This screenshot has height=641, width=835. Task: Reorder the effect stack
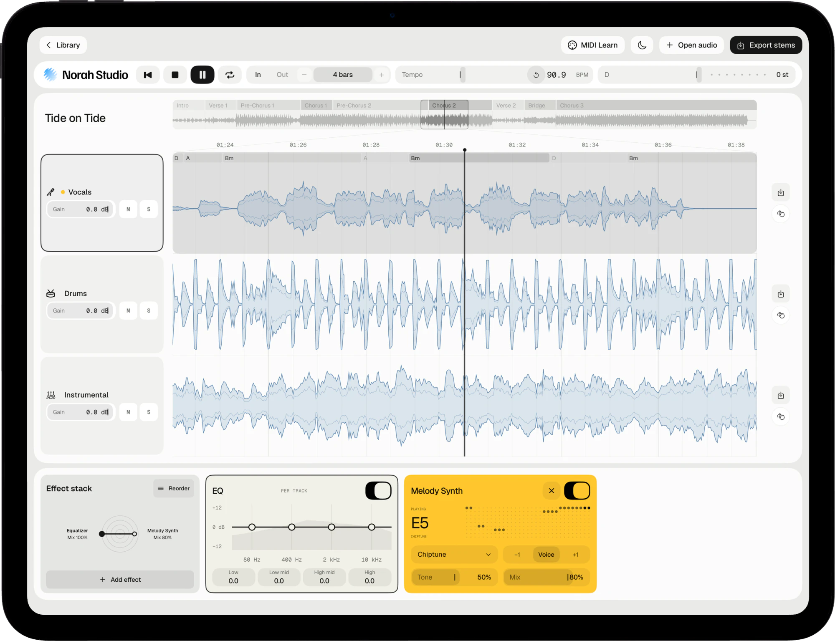pyautogui.click(x=174, y=488)
